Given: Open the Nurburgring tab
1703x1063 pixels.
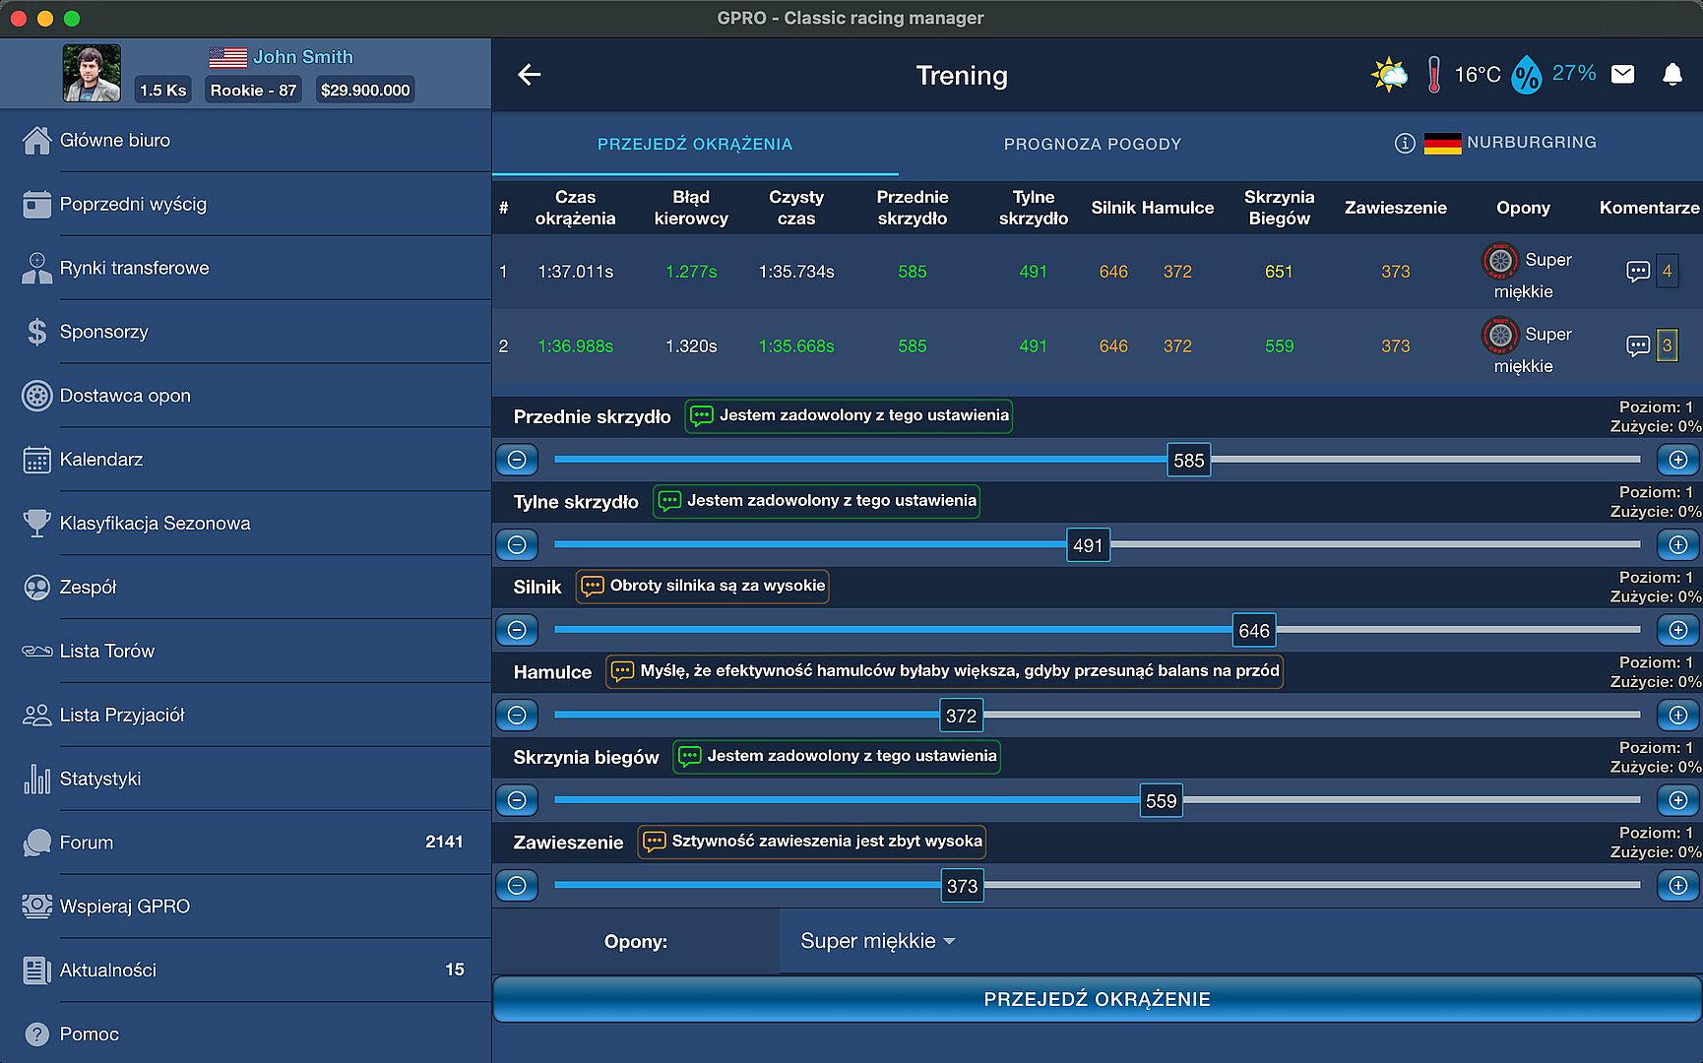Looking at the screenshot, I should coord(1496,144).
